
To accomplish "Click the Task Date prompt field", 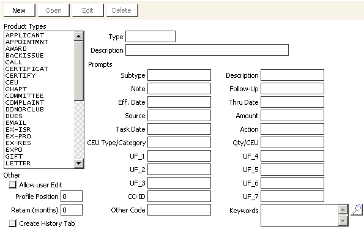I will point(179,129).
